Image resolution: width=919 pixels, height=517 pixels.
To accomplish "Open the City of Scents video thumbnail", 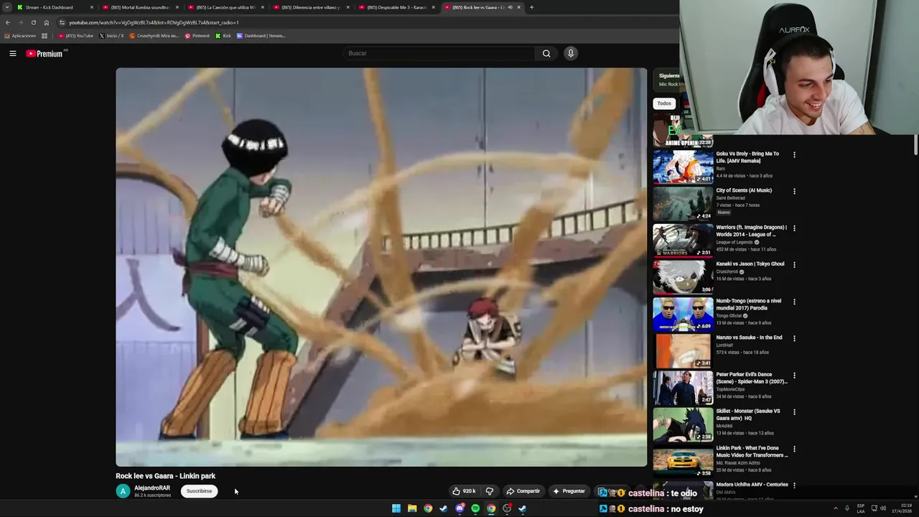I will [x=683, y=203].
